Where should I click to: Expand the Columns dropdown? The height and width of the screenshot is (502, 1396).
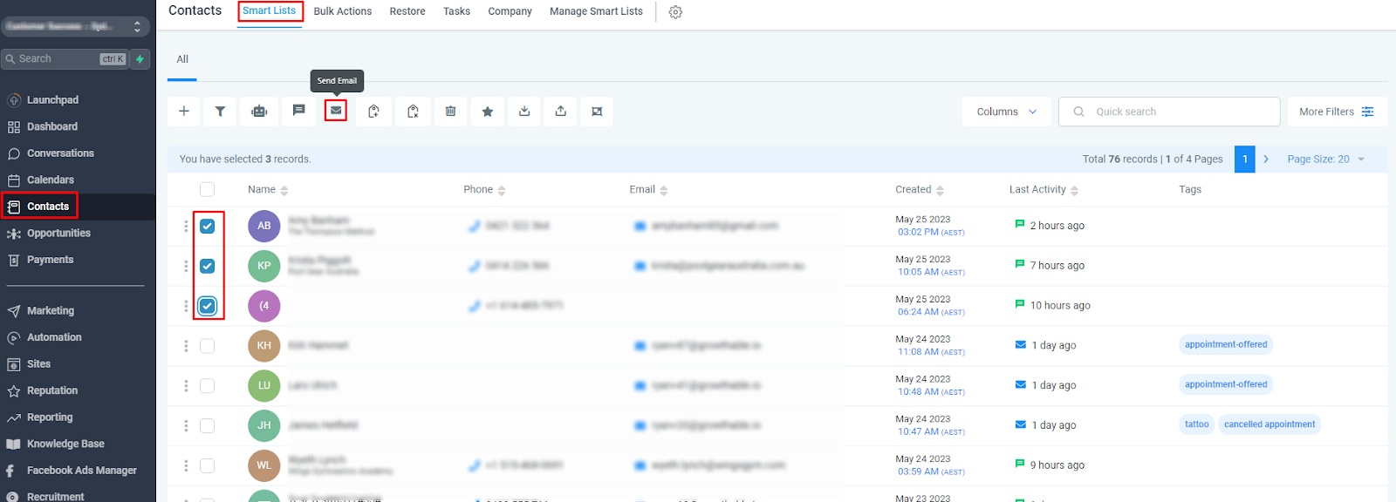[x=1006, y=112]
